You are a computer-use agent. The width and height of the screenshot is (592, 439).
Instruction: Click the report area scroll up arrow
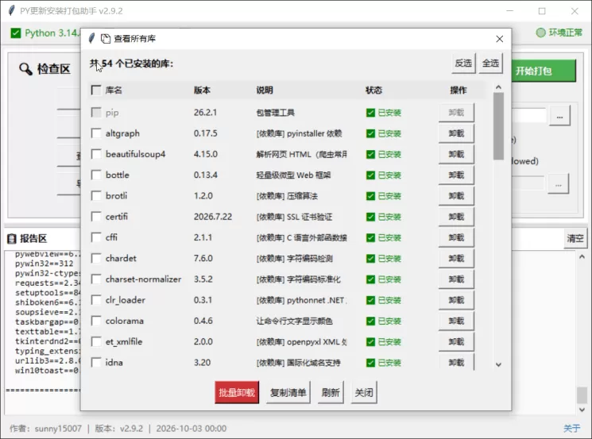pyautogui.click(x=582, y=257)
